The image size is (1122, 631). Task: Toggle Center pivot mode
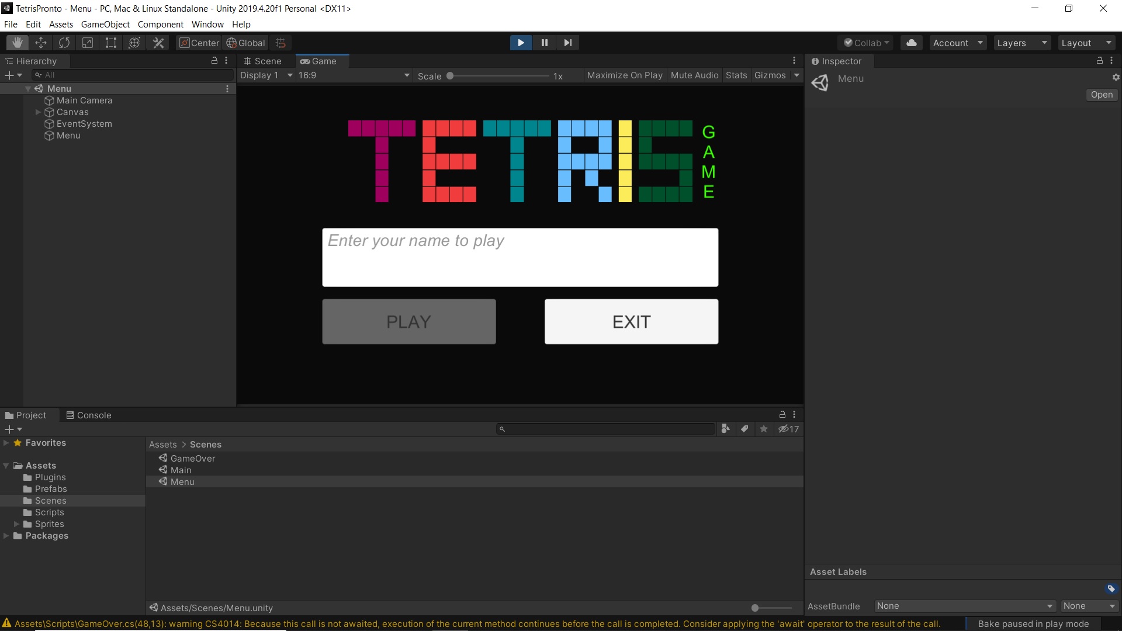click(199, 43)
